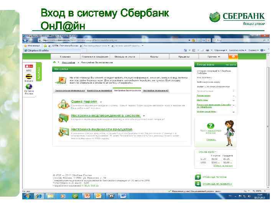
Task: Open the media player icon on the taskbar
Action: (63, 196)
